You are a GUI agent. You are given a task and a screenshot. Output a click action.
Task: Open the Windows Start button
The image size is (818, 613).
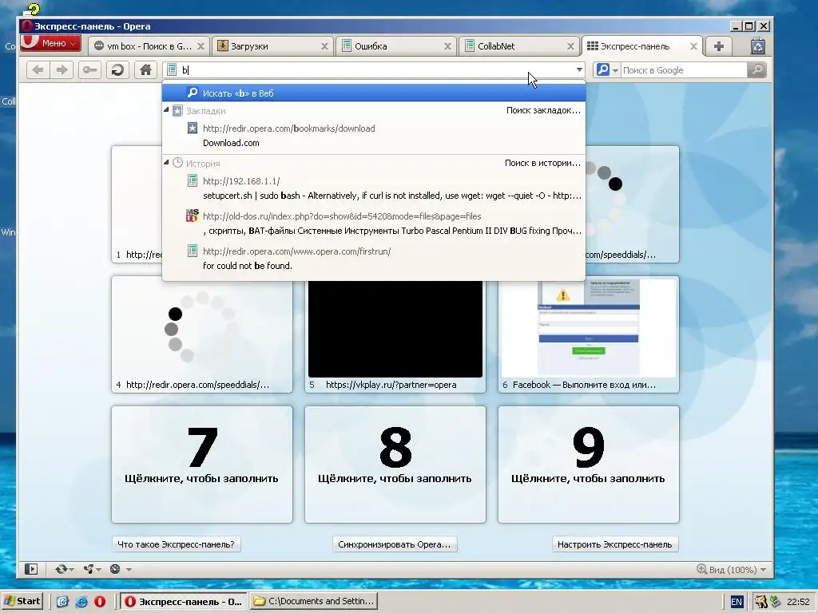click(22, 601)
